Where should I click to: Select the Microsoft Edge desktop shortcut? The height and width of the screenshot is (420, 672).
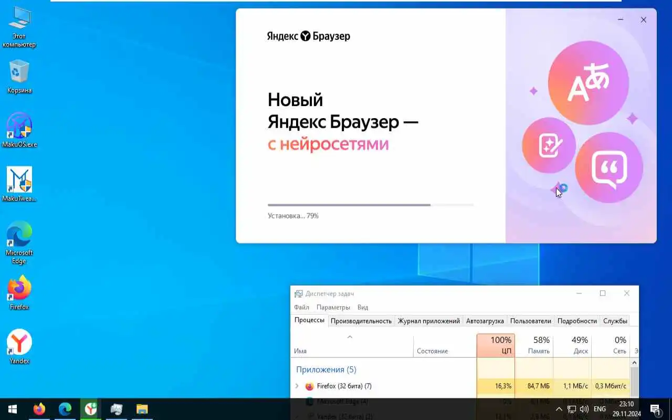click(x=19, y=243)
